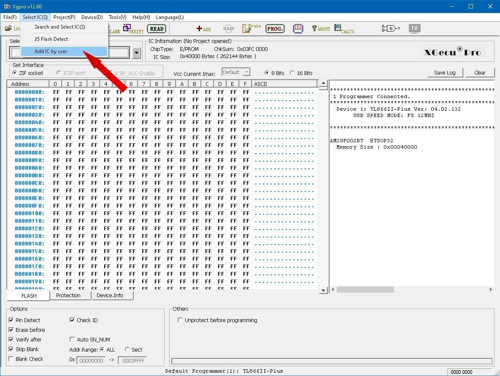The width and height of the screenshot is (500, 376).
Task: Click the READ chip toolbar button
Action: tap(157, 29)
